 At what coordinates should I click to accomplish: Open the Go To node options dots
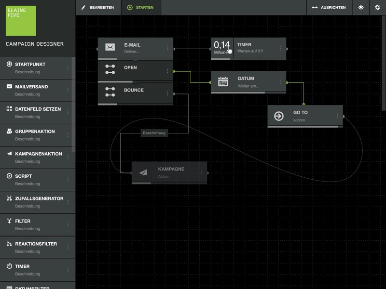coord(337,116)
